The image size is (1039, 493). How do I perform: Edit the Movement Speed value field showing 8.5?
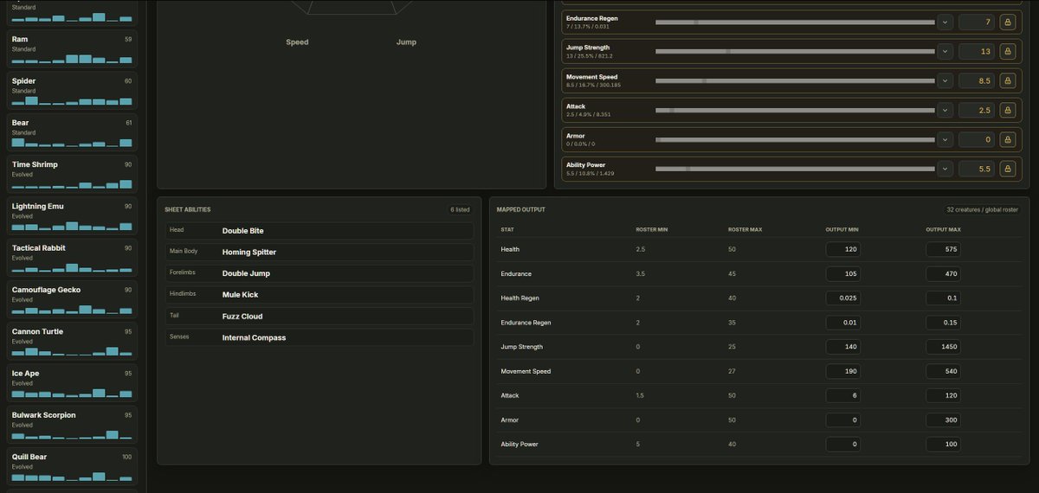pos(977,80)
